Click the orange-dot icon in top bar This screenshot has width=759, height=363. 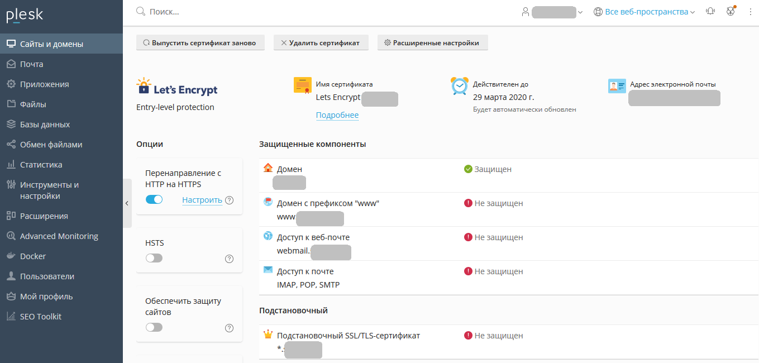pos(731,11)
